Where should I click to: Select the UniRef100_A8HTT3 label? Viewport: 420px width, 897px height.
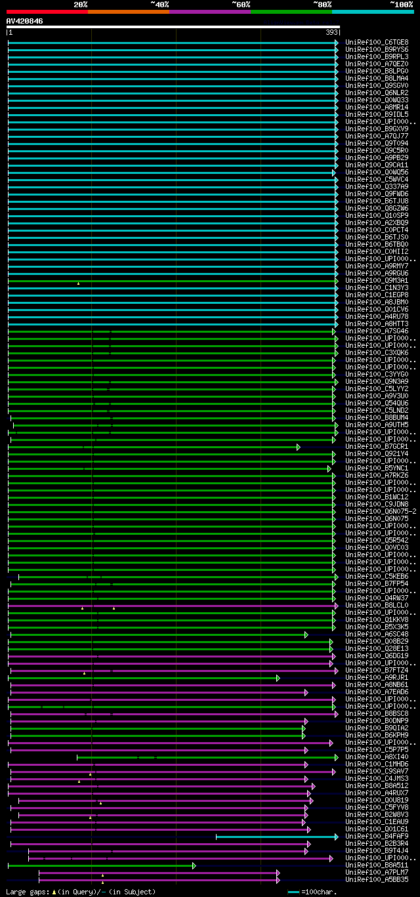tap(377, 323)
